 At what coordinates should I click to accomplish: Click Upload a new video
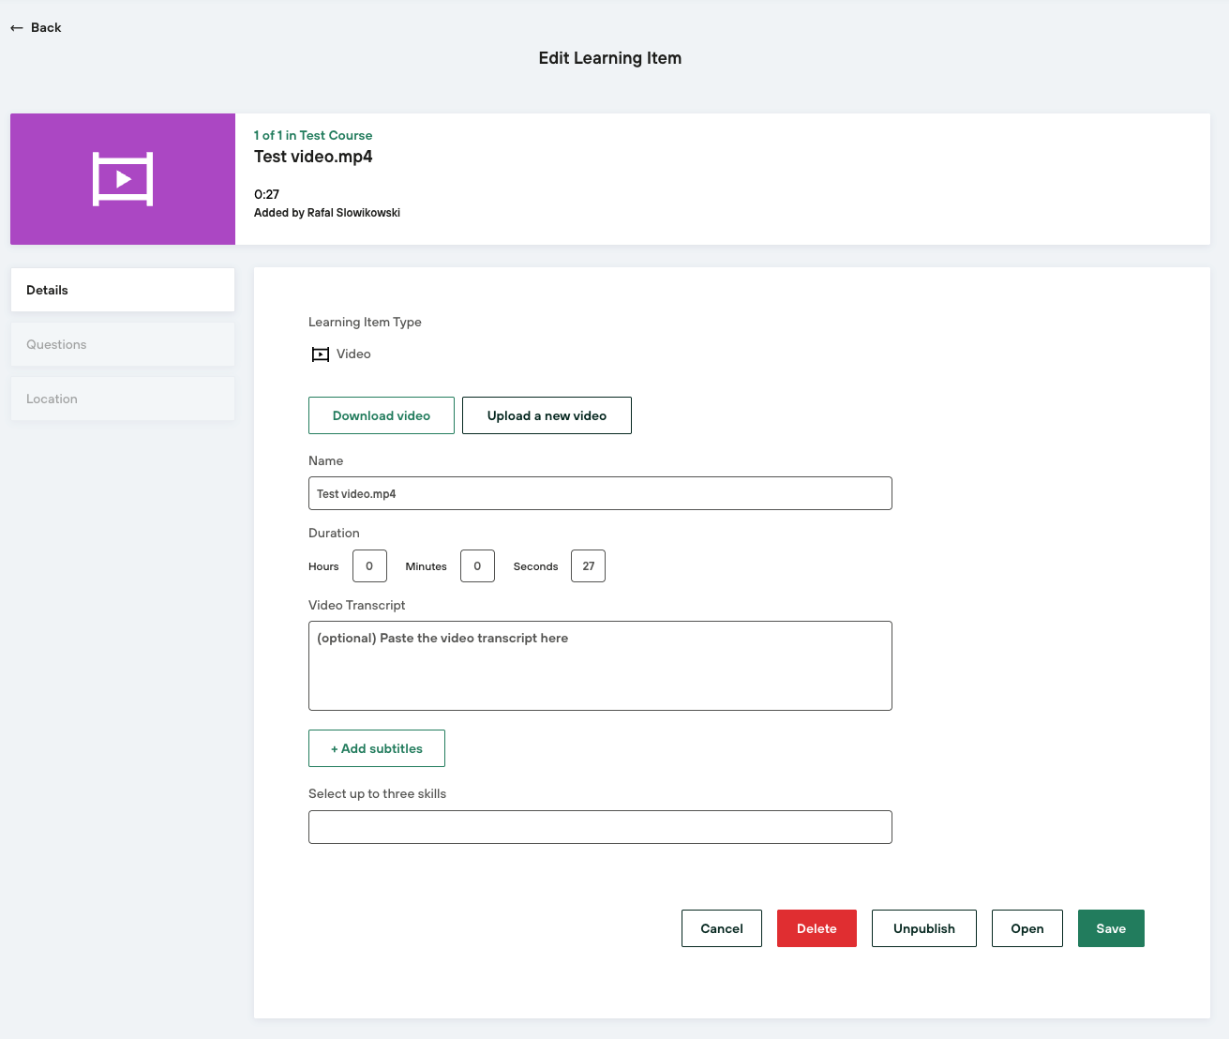547,415
